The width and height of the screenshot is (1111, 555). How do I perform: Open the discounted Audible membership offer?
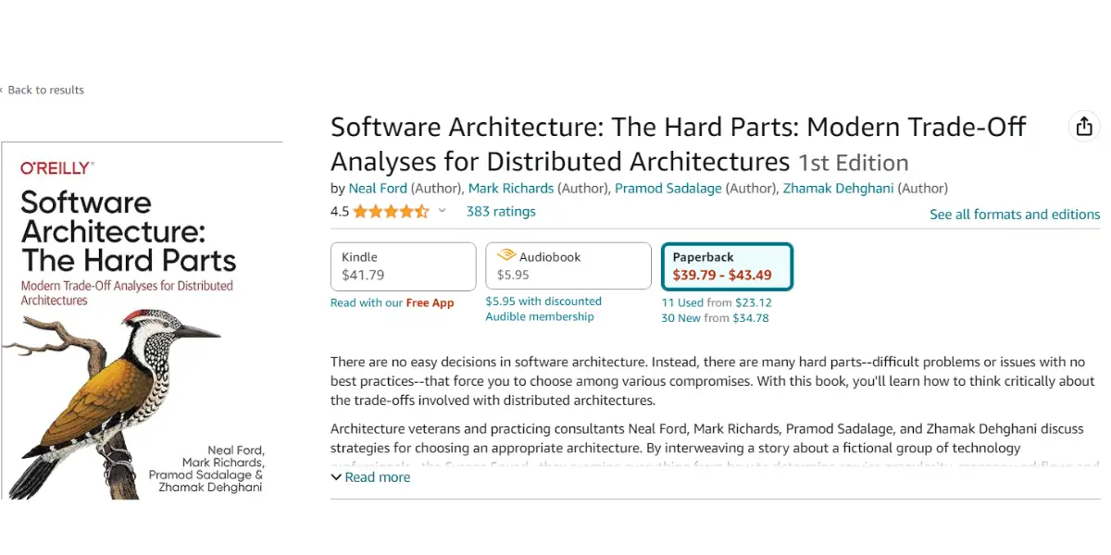pyautogui.click(x=543, y=308)
